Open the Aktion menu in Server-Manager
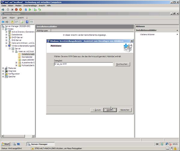180x151 pixels. point(12,17)
